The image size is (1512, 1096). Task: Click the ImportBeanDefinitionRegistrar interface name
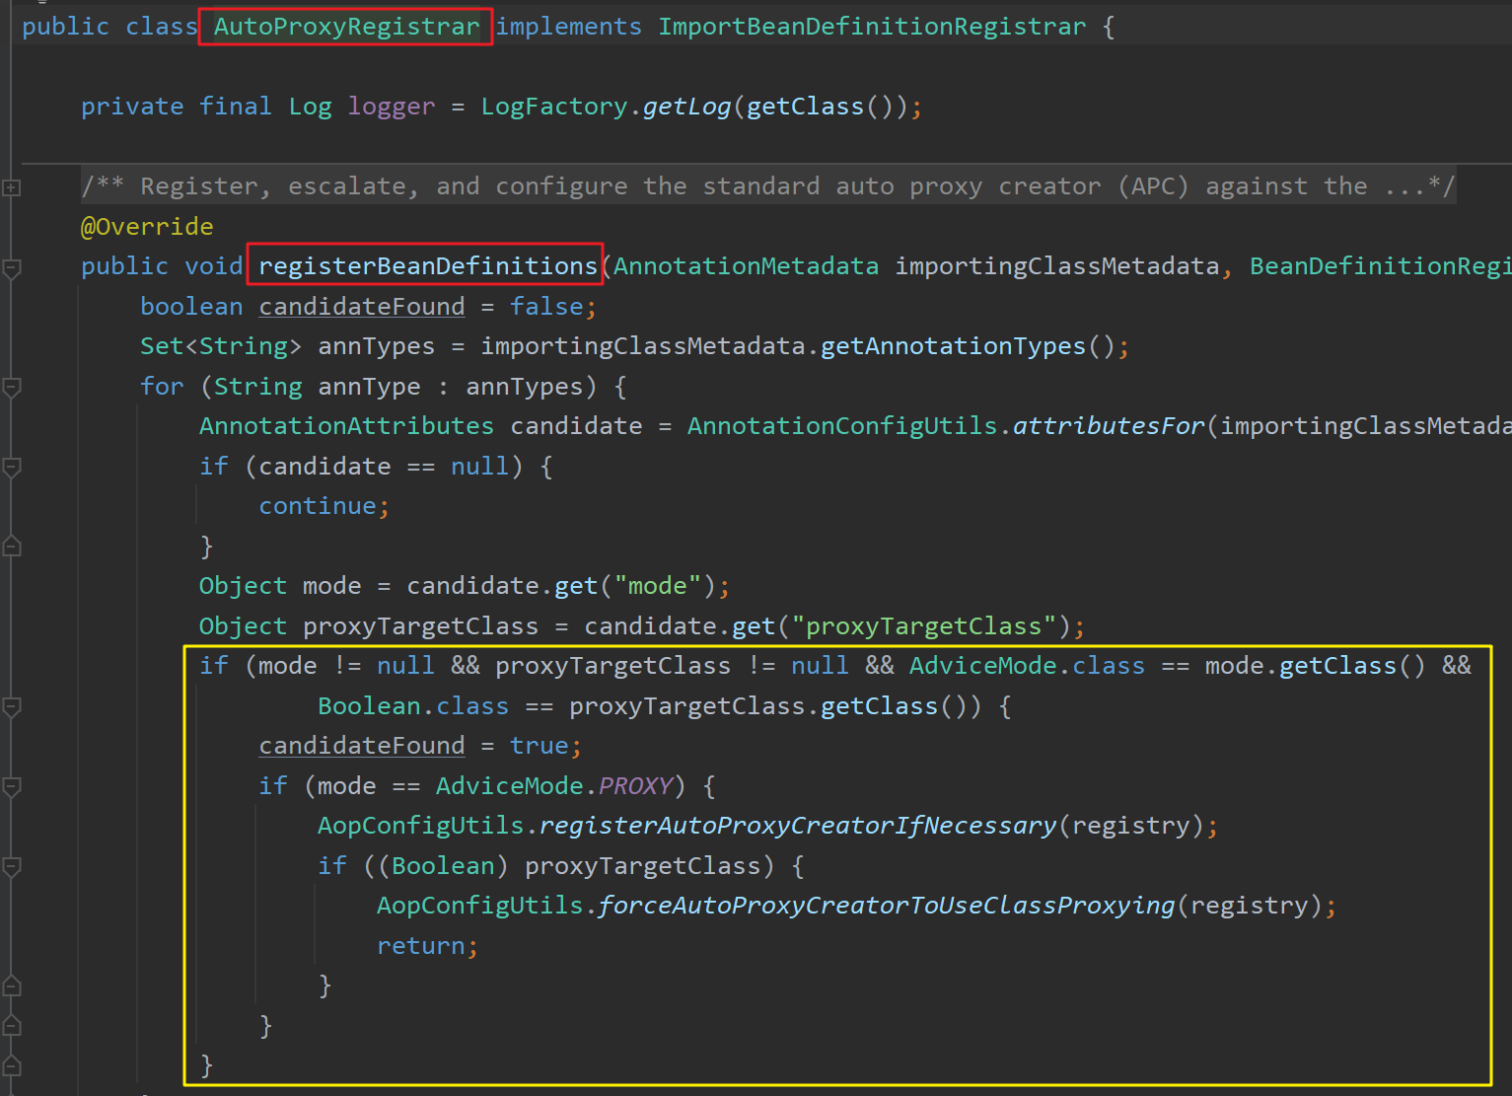(872, 27)
